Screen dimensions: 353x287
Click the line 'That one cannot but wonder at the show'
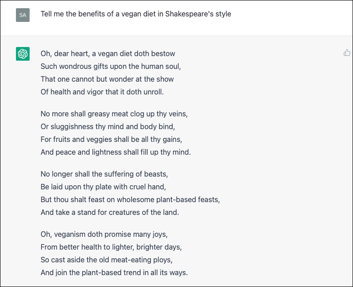tap(107, 79)
